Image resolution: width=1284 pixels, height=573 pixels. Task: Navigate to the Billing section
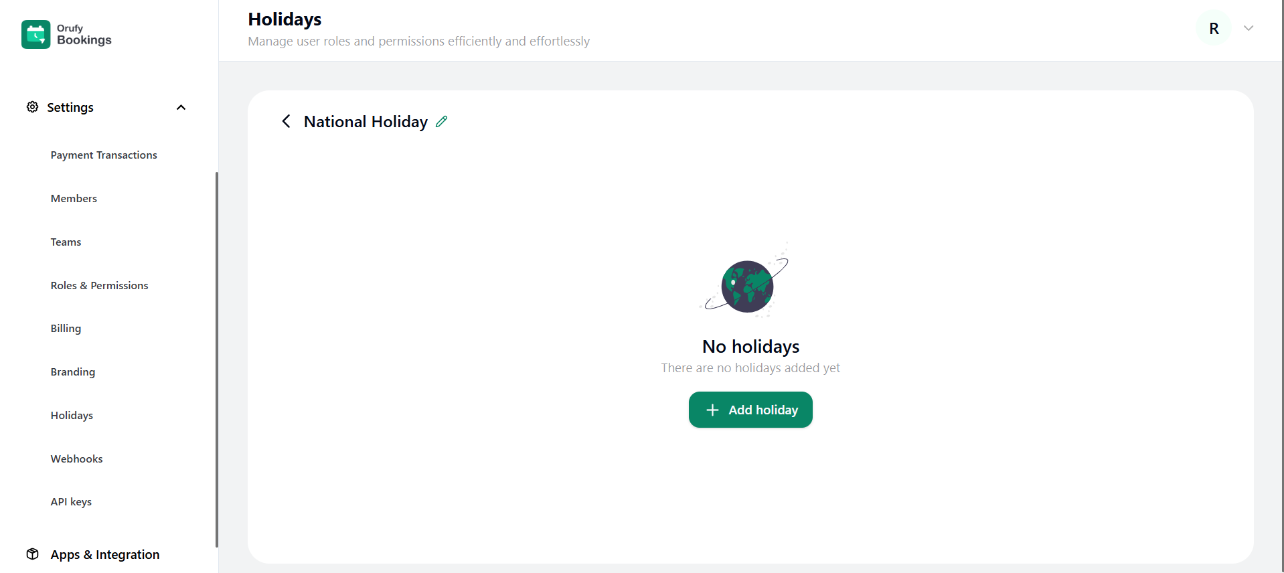coord(66,328)
